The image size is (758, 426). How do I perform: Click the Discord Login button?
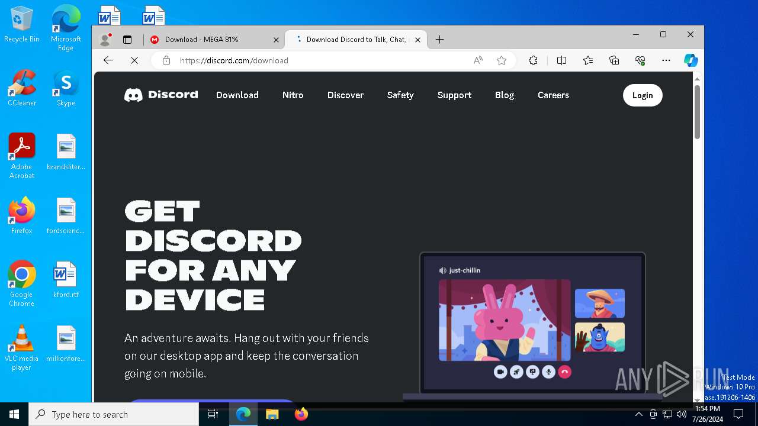pyautogui.click(x=643, y=95)
